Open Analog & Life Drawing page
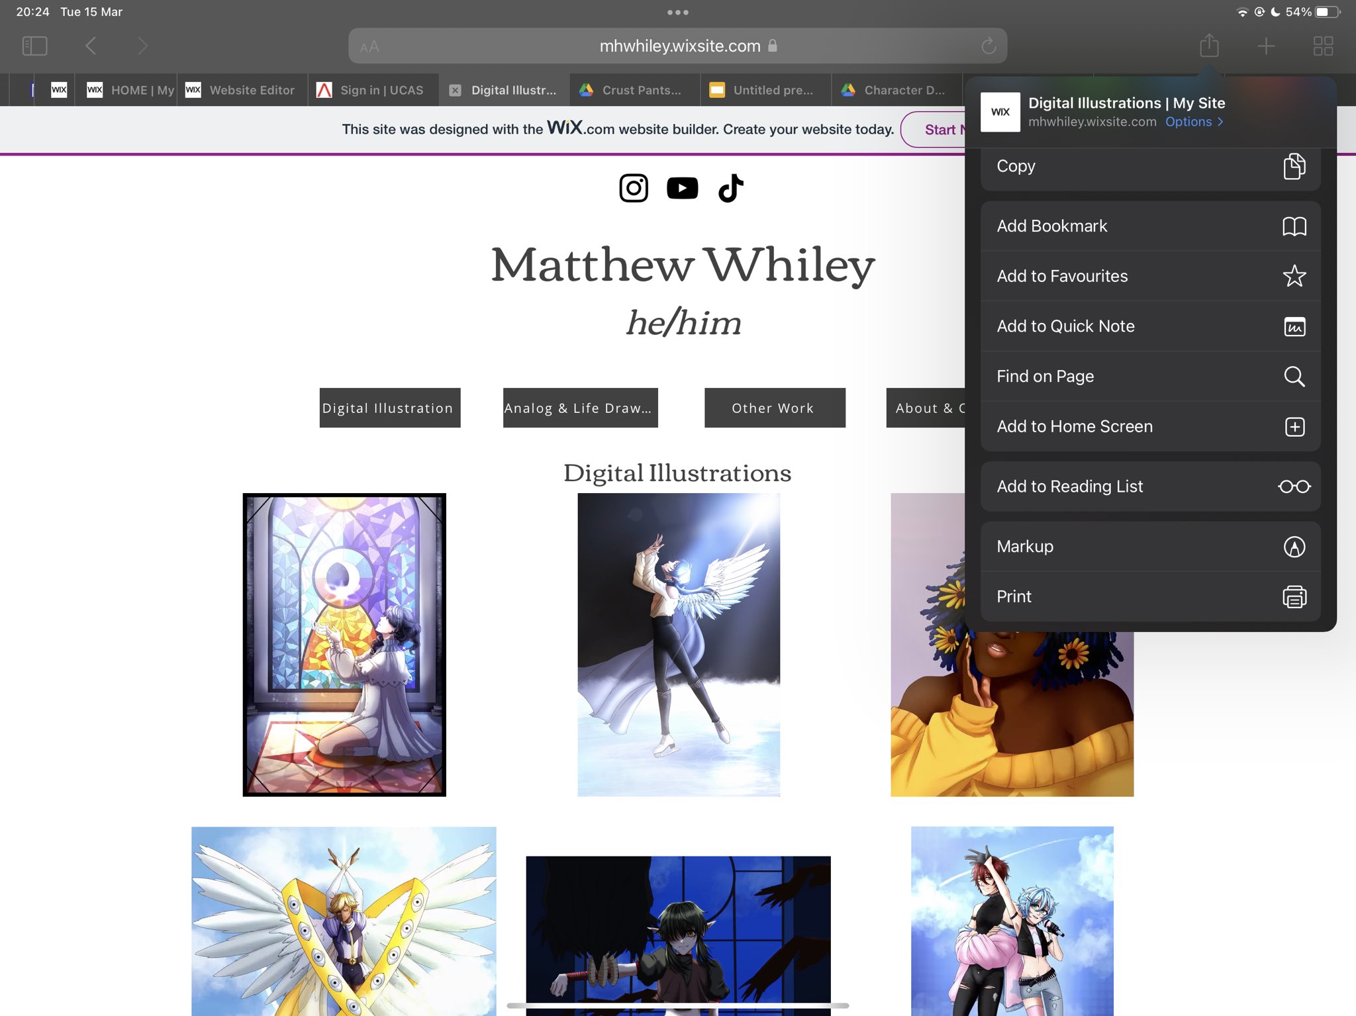The image size is (1356, 1016). tap(580, 408)
